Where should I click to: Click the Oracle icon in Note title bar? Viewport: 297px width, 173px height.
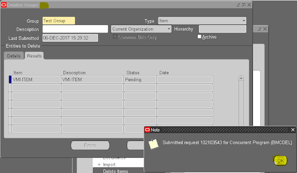pos(148,130)
